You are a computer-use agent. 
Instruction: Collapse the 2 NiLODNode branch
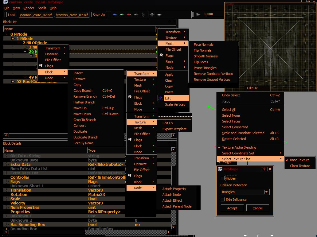click(x=19, y=43)
